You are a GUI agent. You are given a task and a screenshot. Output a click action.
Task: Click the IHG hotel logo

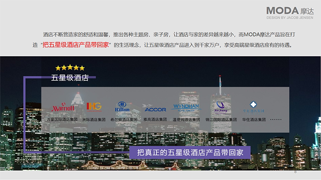94,107
